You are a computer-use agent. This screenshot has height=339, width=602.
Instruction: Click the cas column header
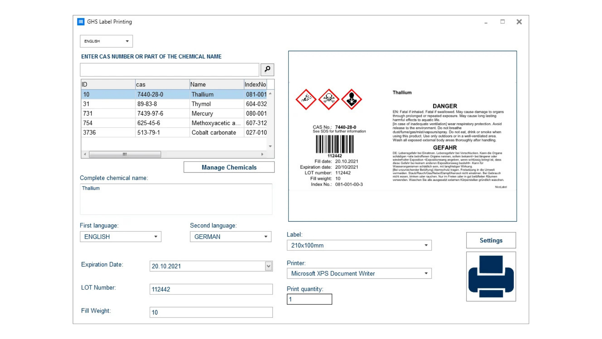pyautogui.click(x=162, y=84)
